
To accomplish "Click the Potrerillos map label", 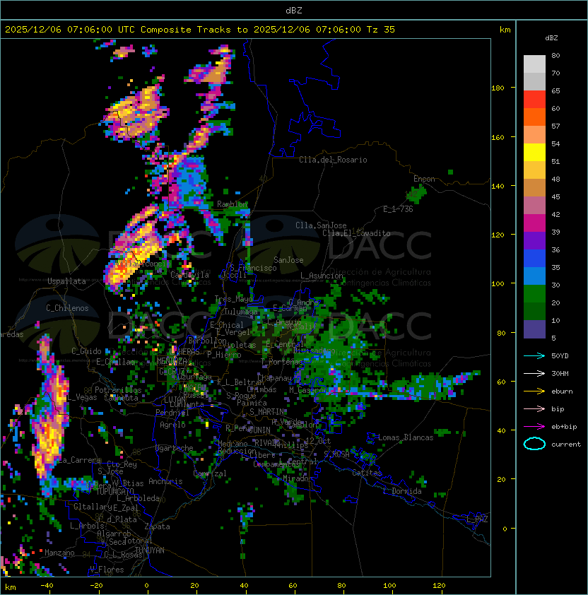I will click(118, 390).
